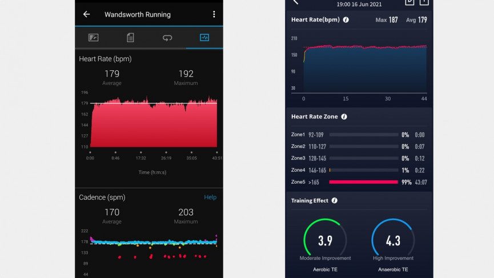
Task: Tap the red heart rate chart area
Action: tap(154, 124)
